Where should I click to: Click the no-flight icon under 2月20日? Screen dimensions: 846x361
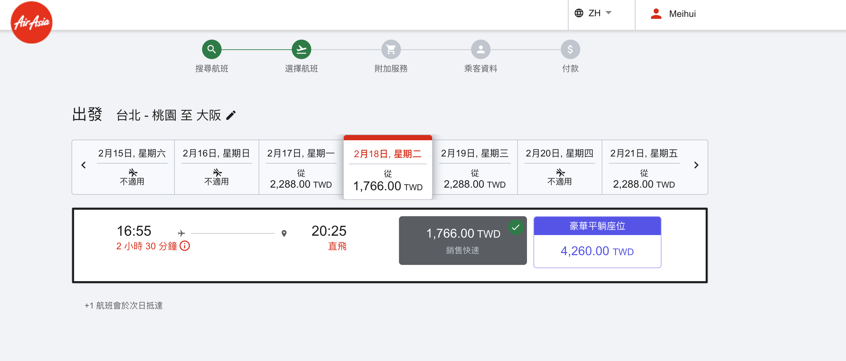560,172
